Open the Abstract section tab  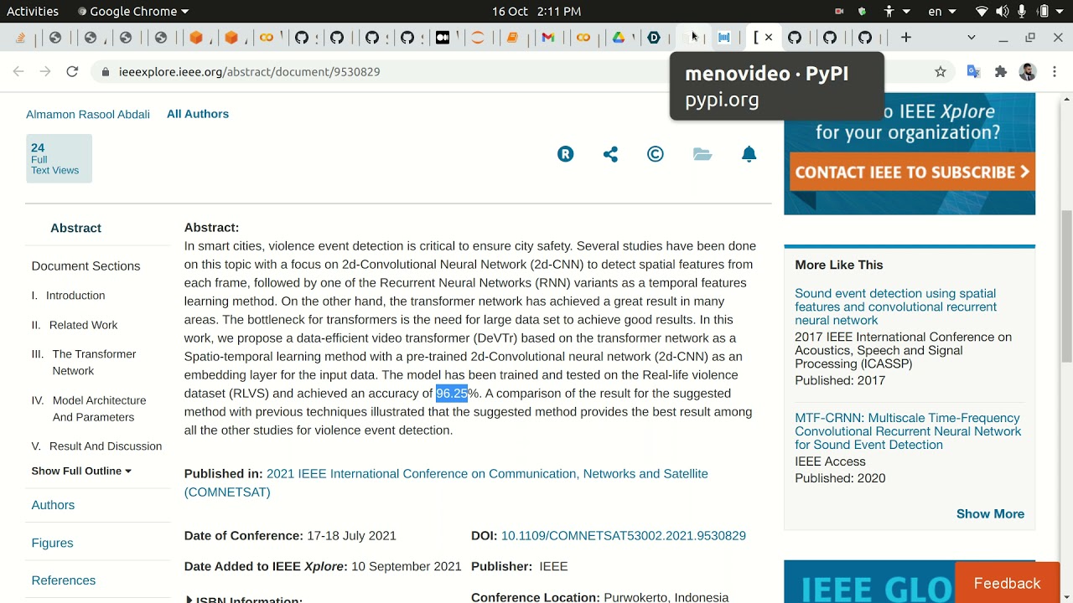click(x=75, y=228)
